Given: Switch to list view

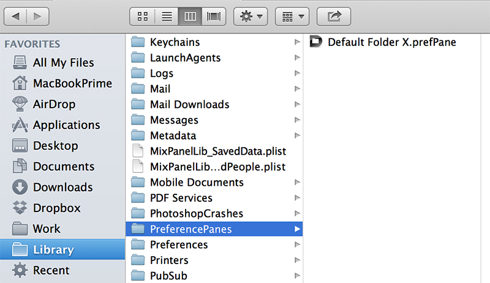Looking at the screenshot, I should pos(167,17).
